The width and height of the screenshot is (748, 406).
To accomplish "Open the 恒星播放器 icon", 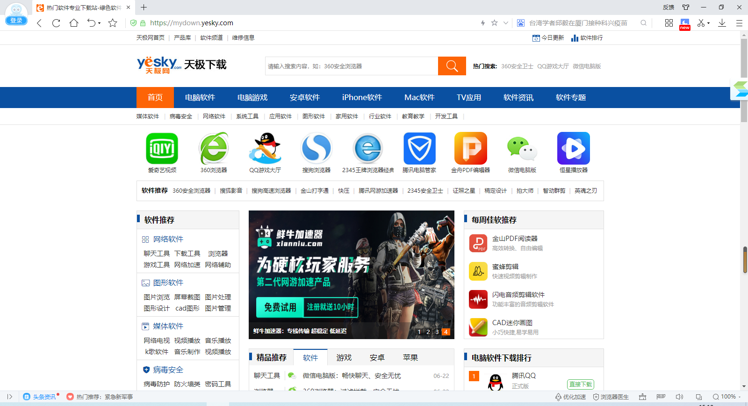I will (x=574, y=148).
